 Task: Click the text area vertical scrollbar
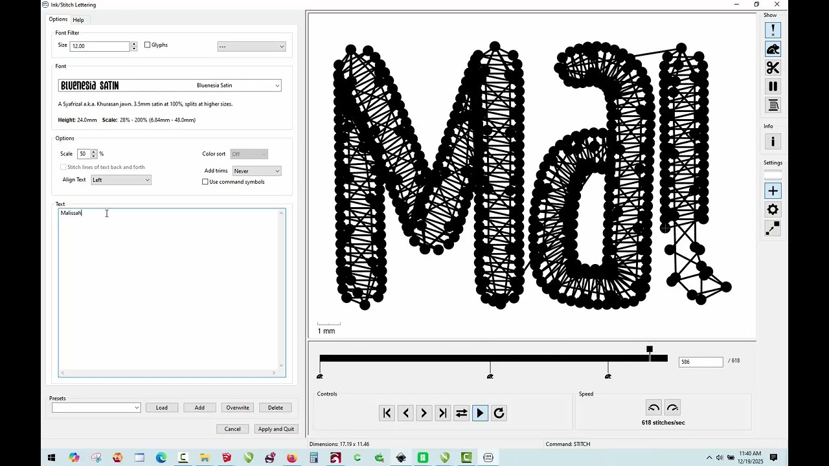point(282,289)
